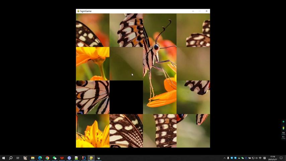Minimize the hgmGame window
Screen dimensions: 286x161
pyautogui.click(x=193, y=11)
